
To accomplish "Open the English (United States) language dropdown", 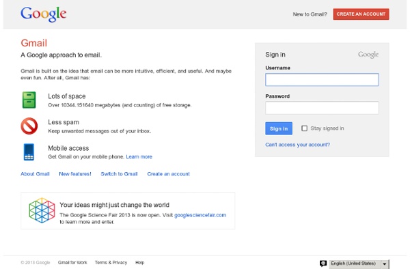I will [x=359, y=264].
